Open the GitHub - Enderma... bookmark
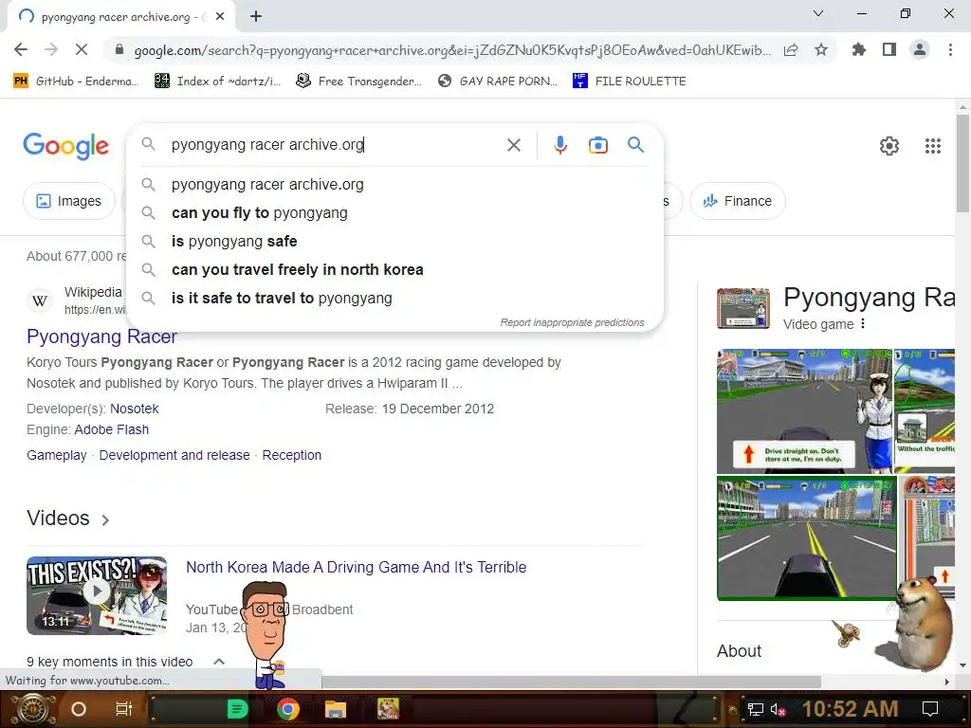 (x=76, y=82)
